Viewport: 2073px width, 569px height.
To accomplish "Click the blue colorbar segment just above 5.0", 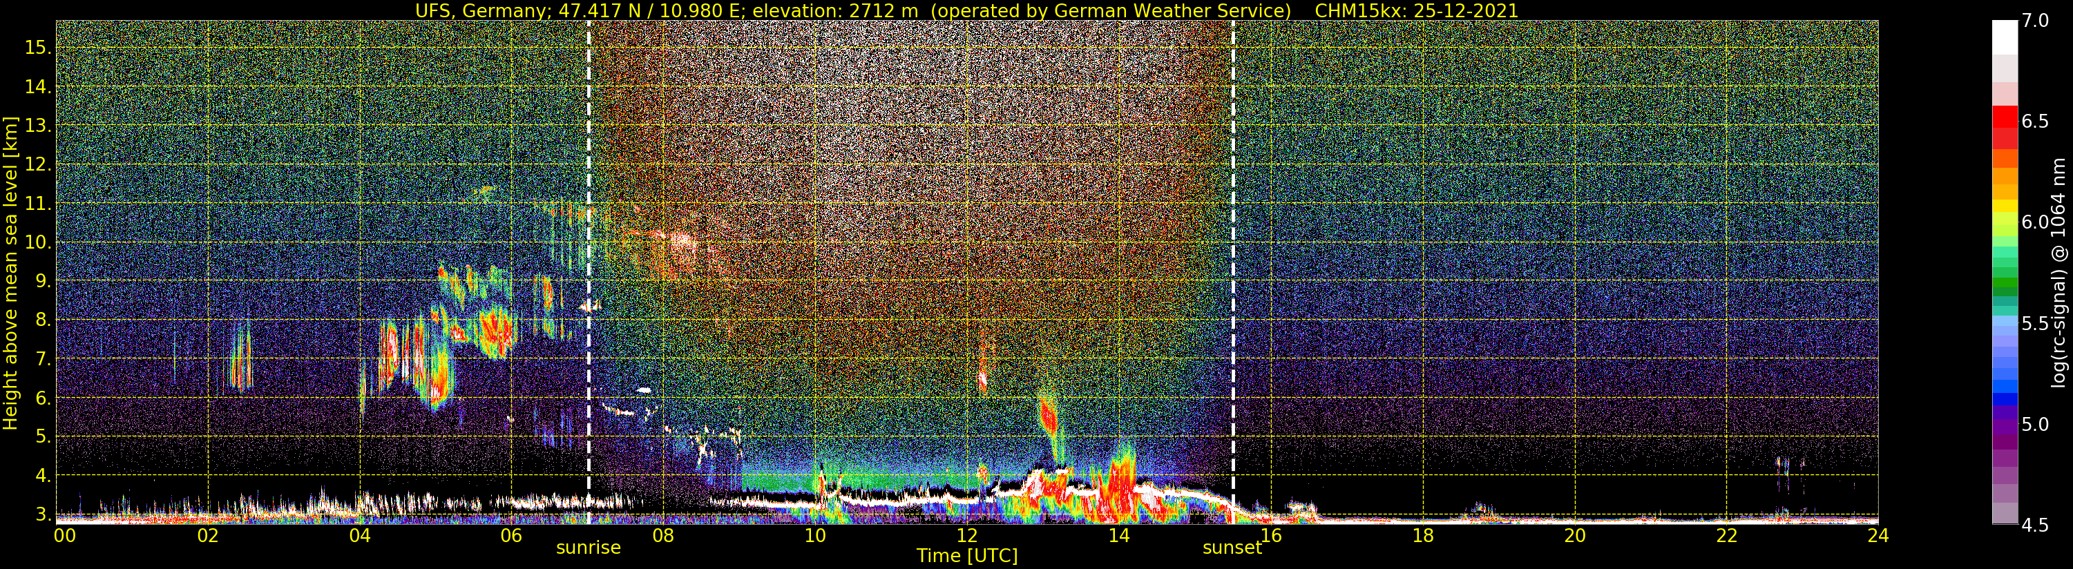I will point(2005,399).
